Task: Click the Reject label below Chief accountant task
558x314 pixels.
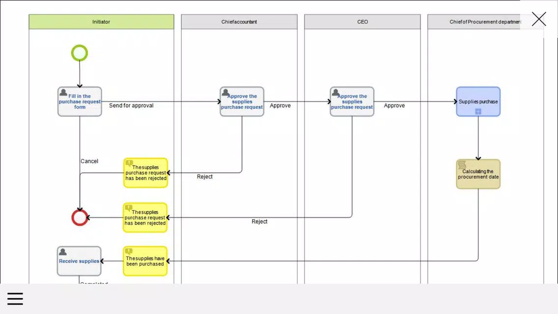Action: [x=205, y=176]
